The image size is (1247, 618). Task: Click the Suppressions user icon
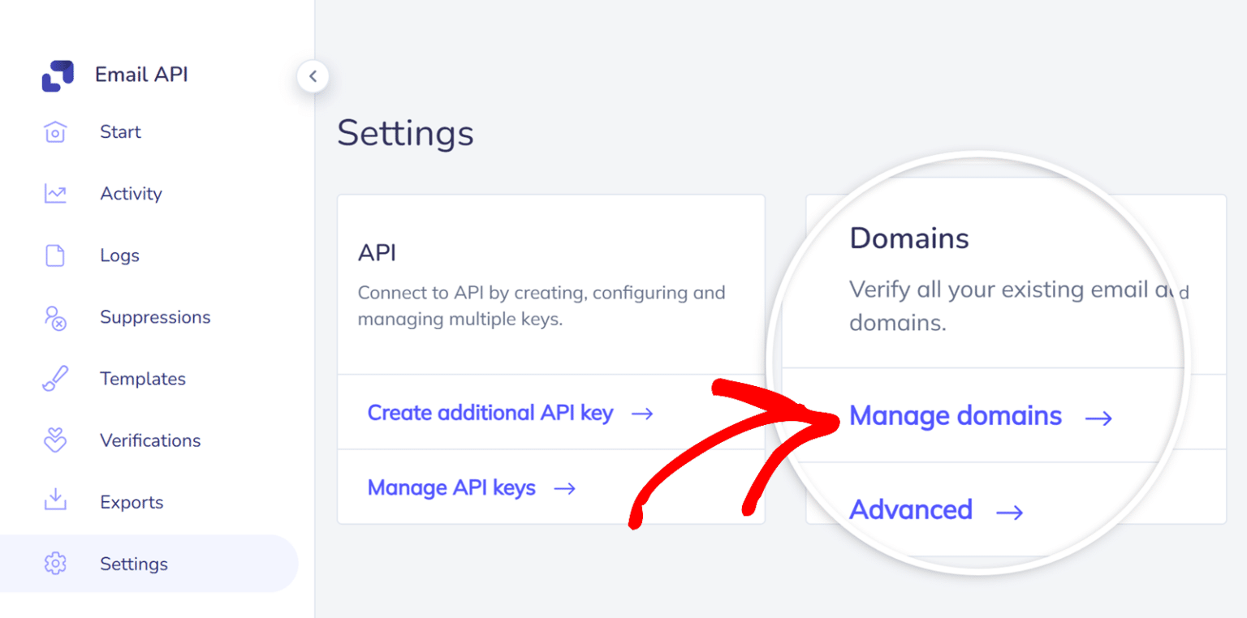(x=54, y=317)
